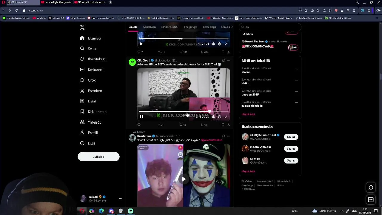Bookmark the ClipCloud post
Viewport: 382px width, 215px height.
click(223, 125)
